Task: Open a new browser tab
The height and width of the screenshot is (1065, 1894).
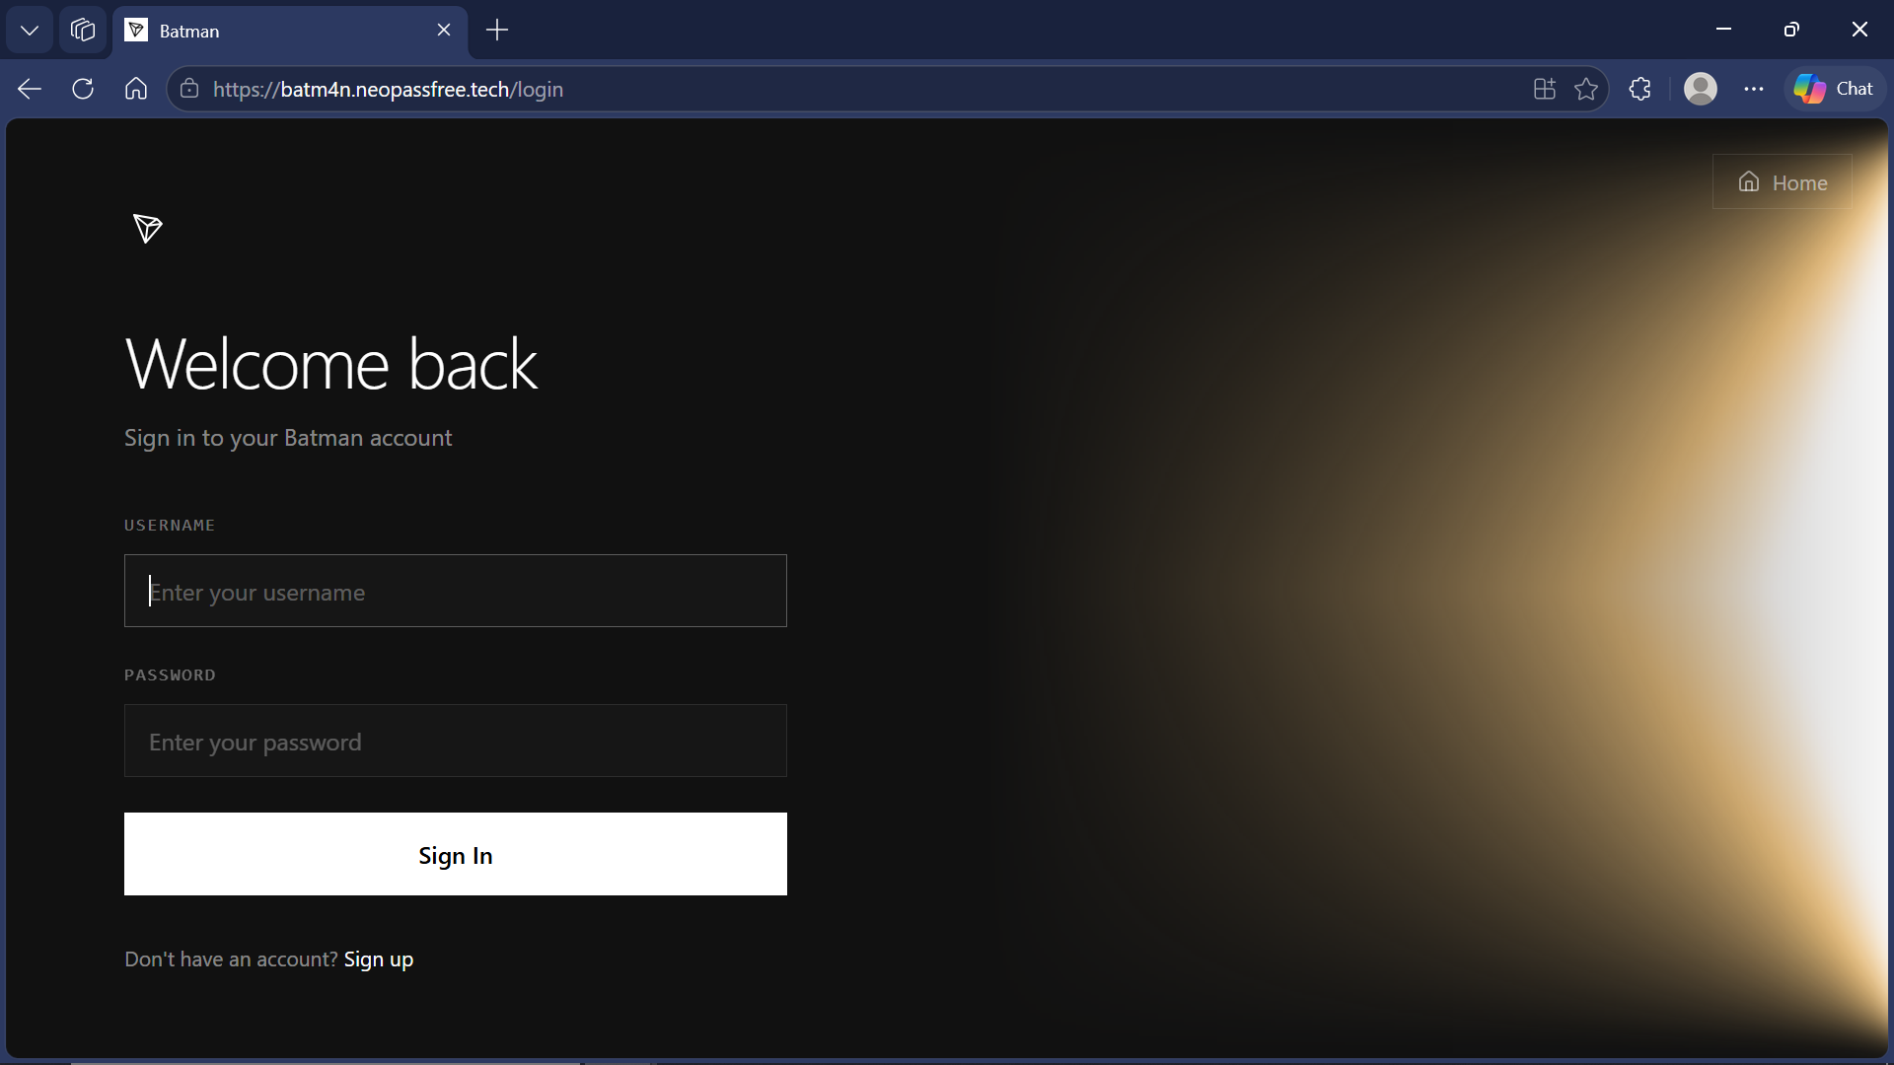Action: tap(496, 31)
